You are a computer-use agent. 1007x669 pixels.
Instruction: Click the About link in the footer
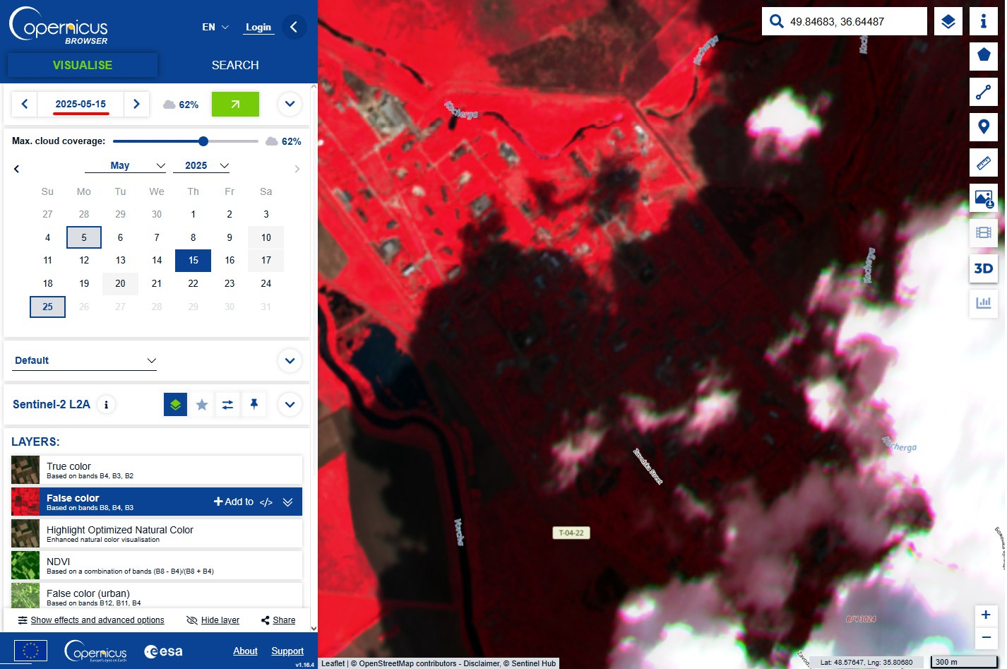pyautogui.click(x=245, y=651)
